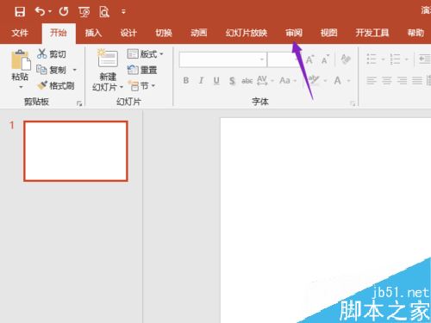Click the 粘贴 paste clipboard icon
The height and width of the screenshot is (323, 431).
[21, 60]
